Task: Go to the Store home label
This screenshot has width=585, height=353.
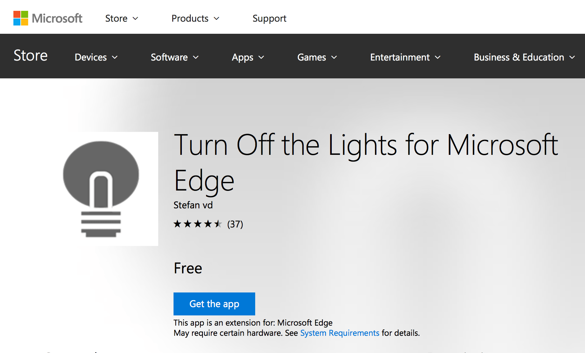Action: click(x=31, y=55)
